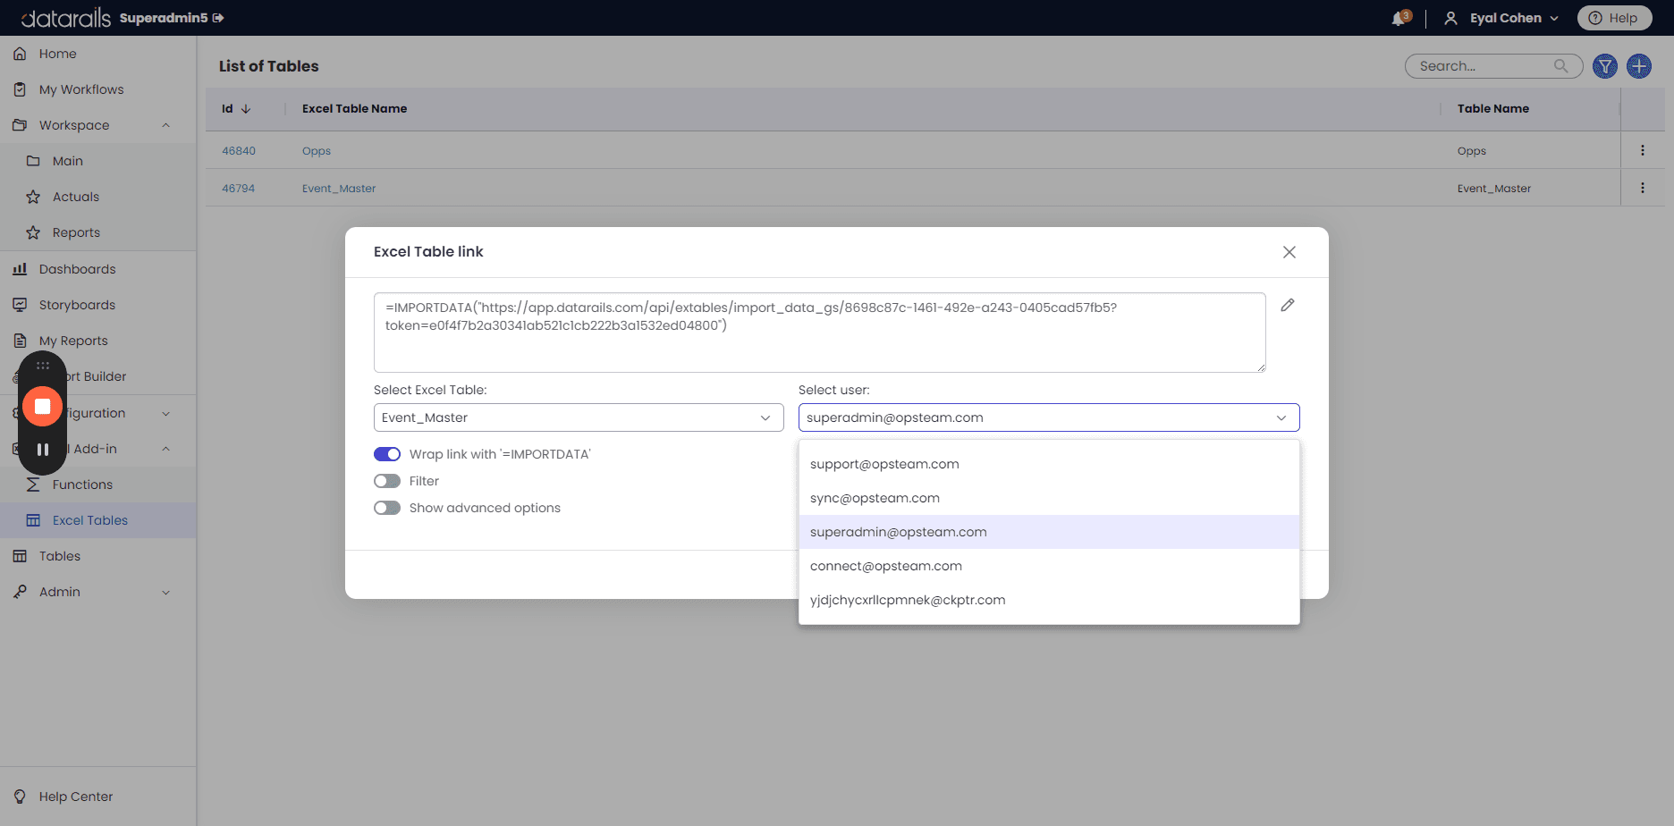1674x826 pixels.
Task: Click the red stop recording button
Action: click(x=42, y=407)
